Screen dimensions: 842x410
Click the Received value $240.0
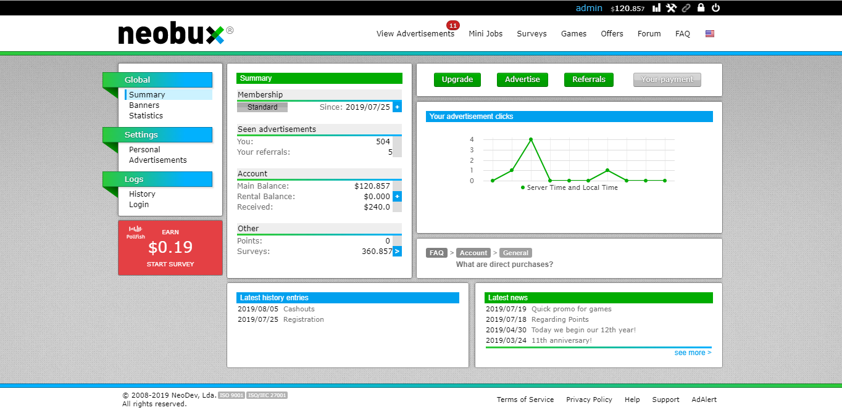pos(377,207)
